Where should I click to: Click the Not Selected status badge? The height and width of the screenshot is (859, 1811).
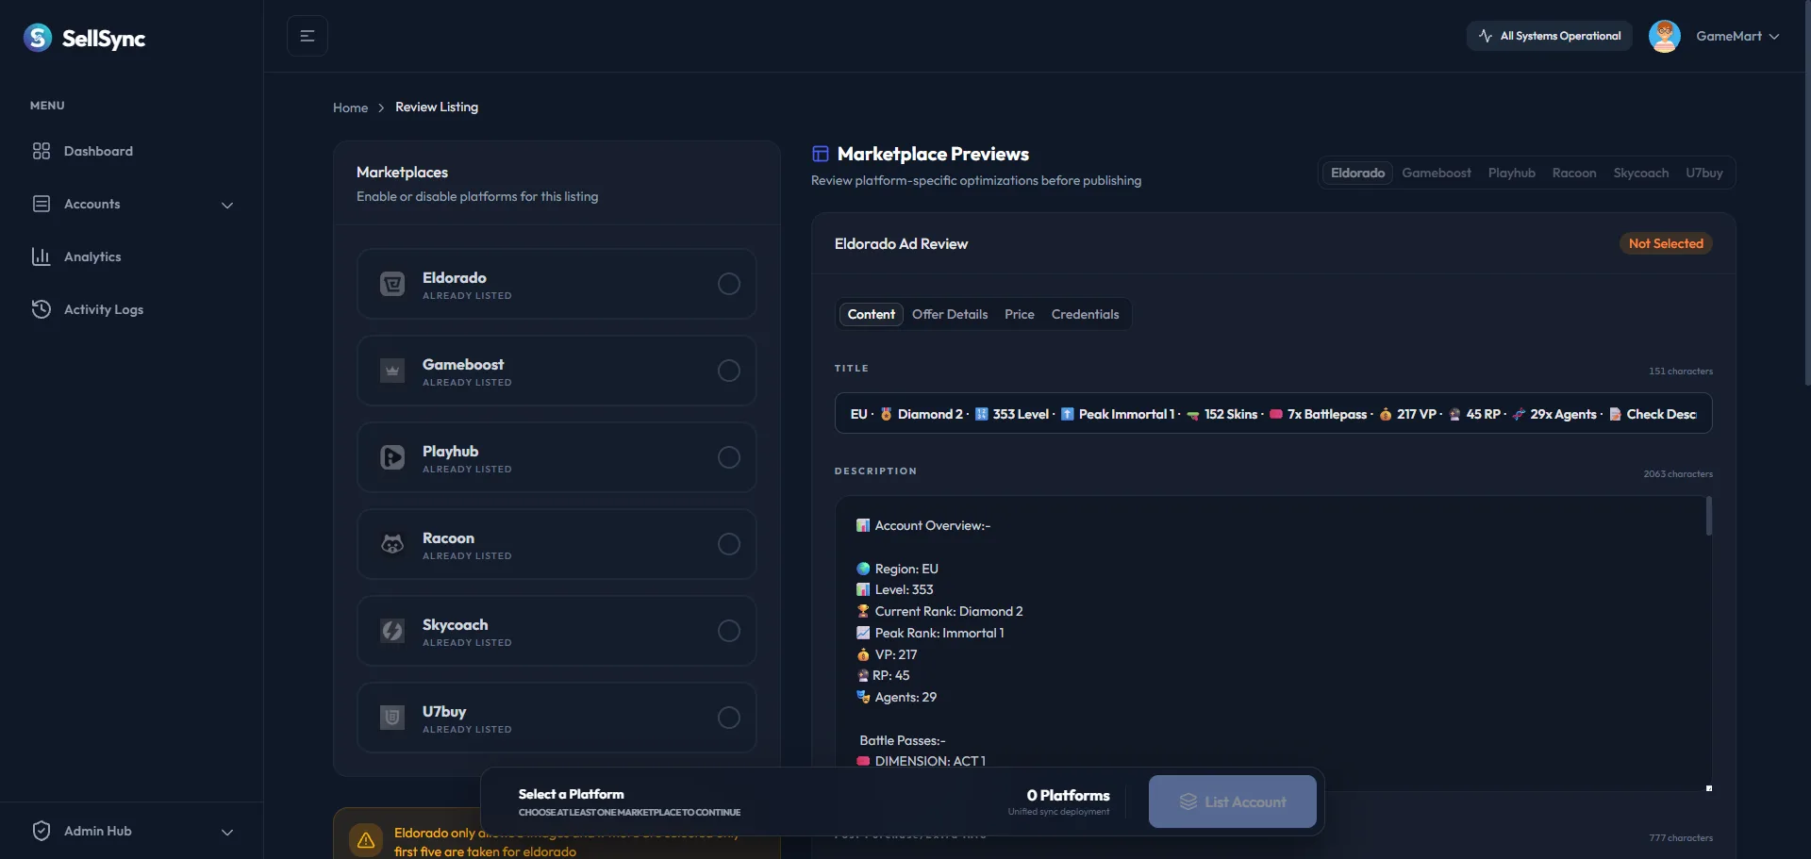click(1666, 243)
